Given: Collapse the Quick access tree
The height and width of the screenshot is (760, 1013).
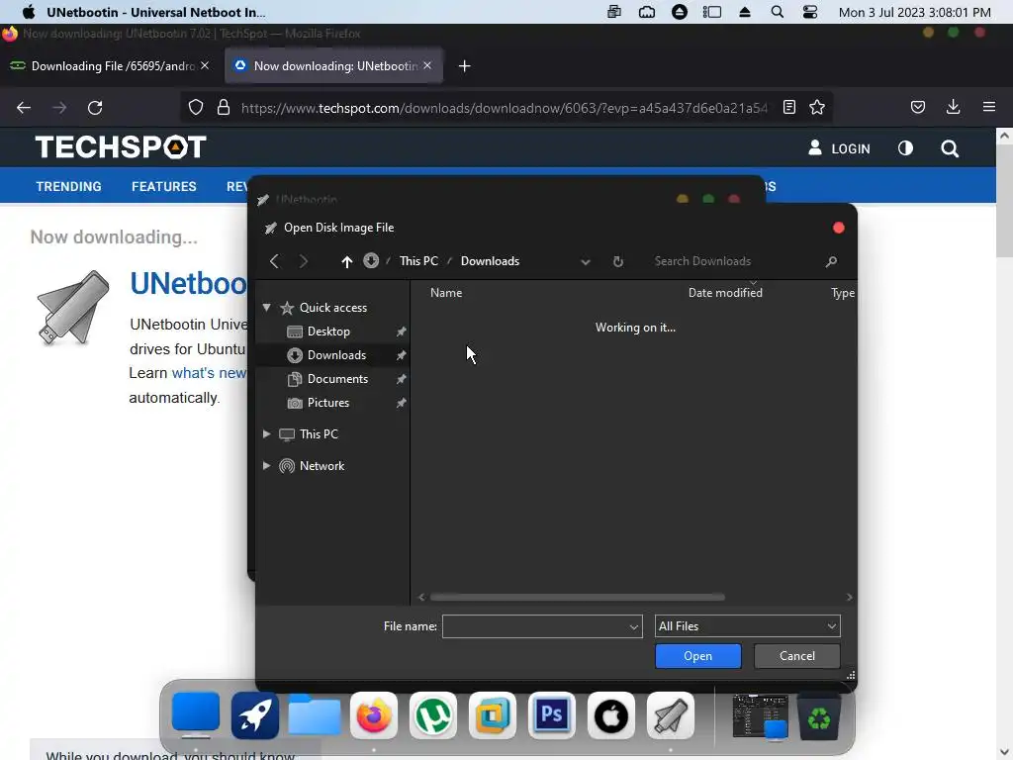Looking at the screenshot, I should pyautogui.click(x=267, y=308).
